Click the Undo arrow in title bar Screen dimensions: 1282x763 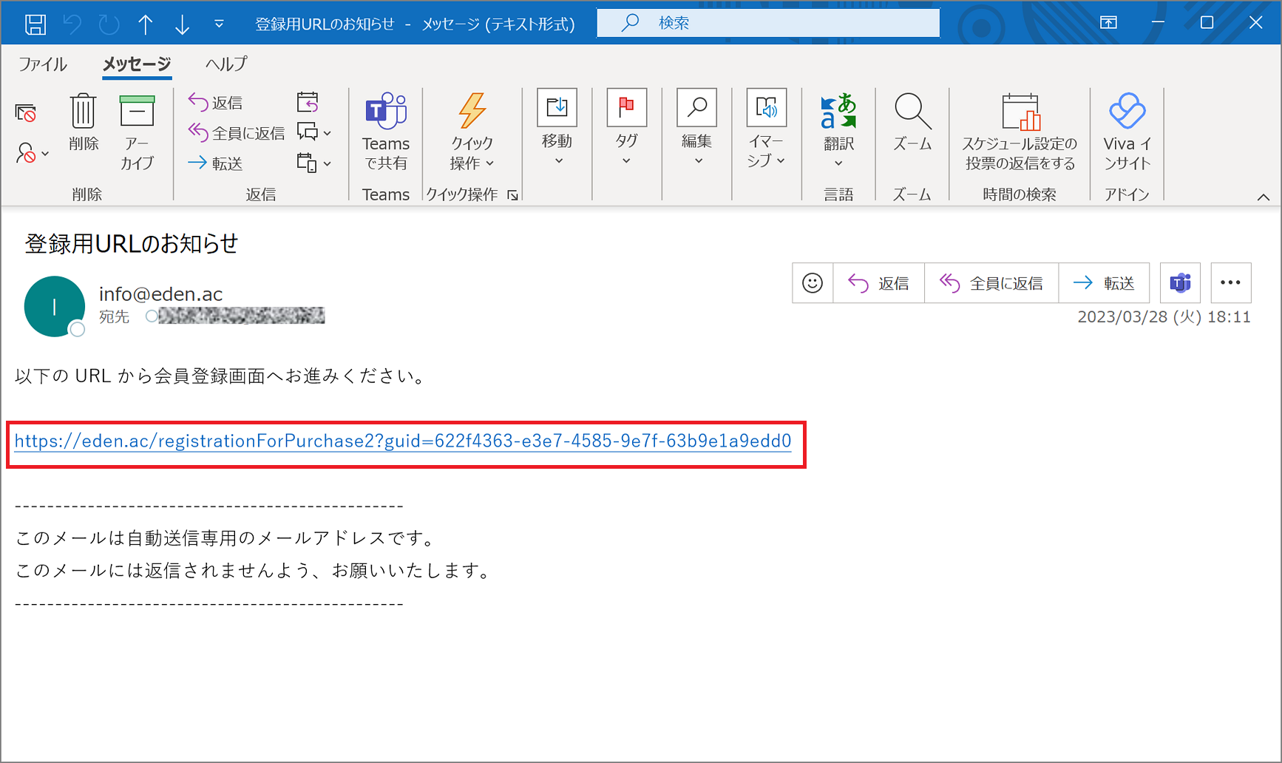pyautogui.click(x=72, y=24)
